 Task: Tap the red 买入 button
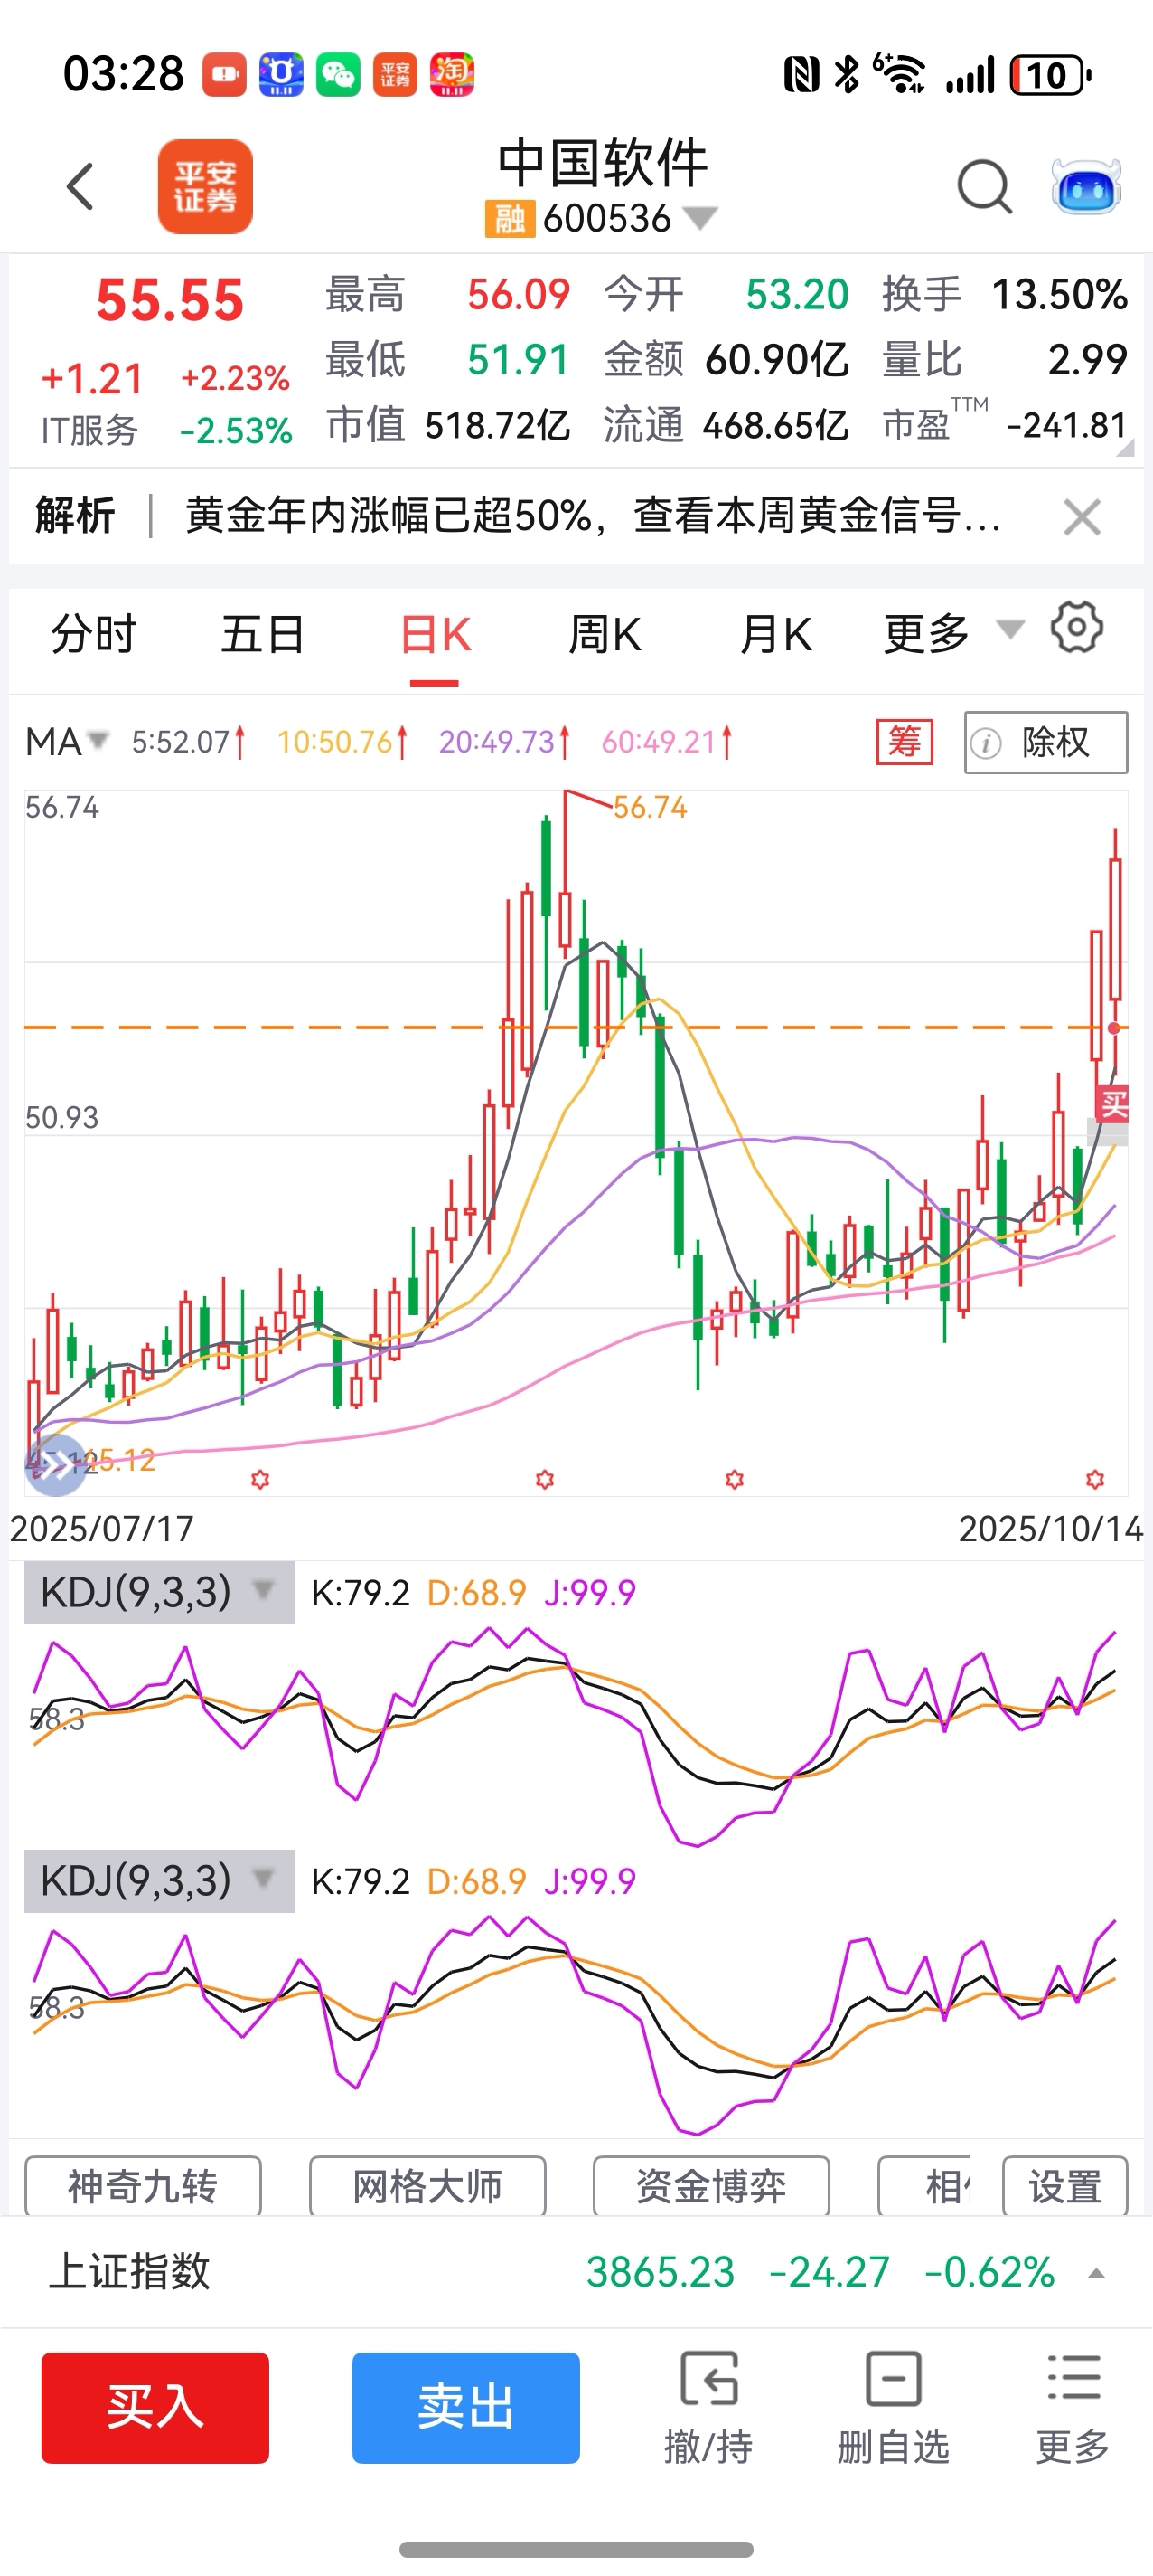[155, 2407]
